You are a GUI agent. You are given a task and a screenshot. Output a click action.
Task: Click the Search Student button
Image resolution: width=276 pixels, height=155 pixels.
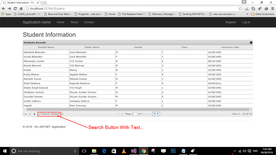(49, 114)
